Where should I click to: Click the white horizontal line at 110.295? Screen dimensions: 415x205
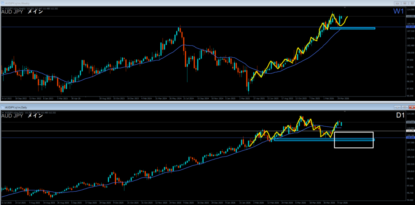pyautogui.click(x=162, y=131)
